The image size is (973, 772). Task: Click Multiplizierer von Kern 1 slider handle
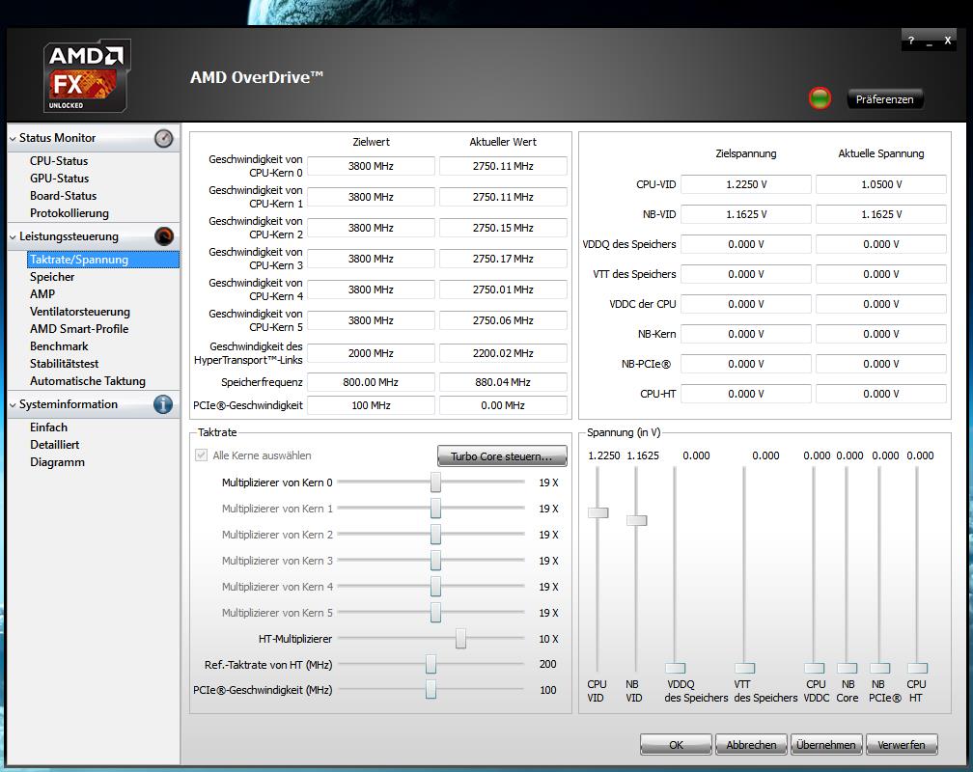(x=435, y=509)
